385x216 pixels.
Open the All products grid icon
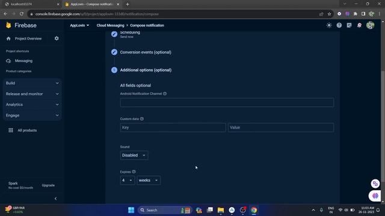[x=11, y=130]
